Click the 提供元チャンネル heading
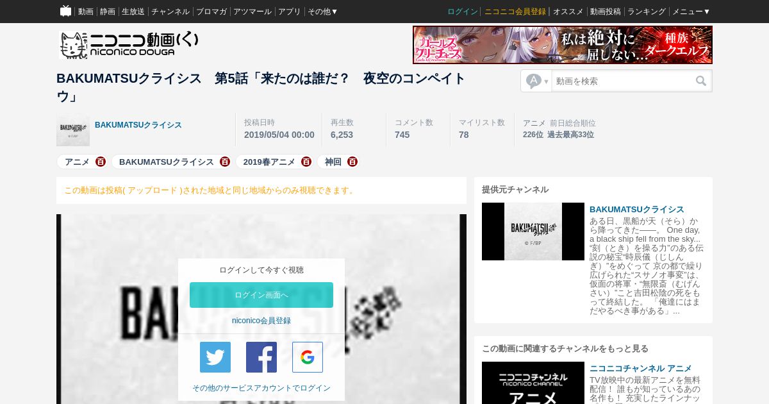Screen dimensions: 769x404 point(515,190)
